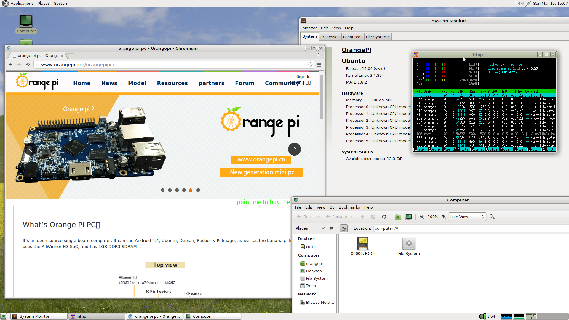The image size is (569, 320).
Task: Open Chromium's hamburger menu
Action: [319, 65]
